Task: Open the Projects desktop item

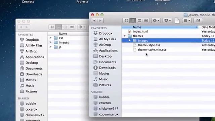Action: click(x=82, y=1)
